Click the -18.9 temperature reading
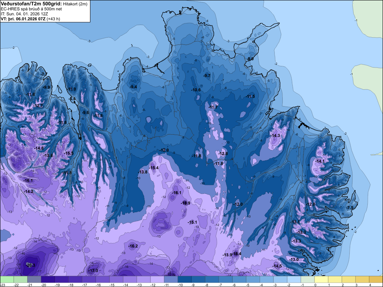Viewport: 383px width, 287px height. 185,203
